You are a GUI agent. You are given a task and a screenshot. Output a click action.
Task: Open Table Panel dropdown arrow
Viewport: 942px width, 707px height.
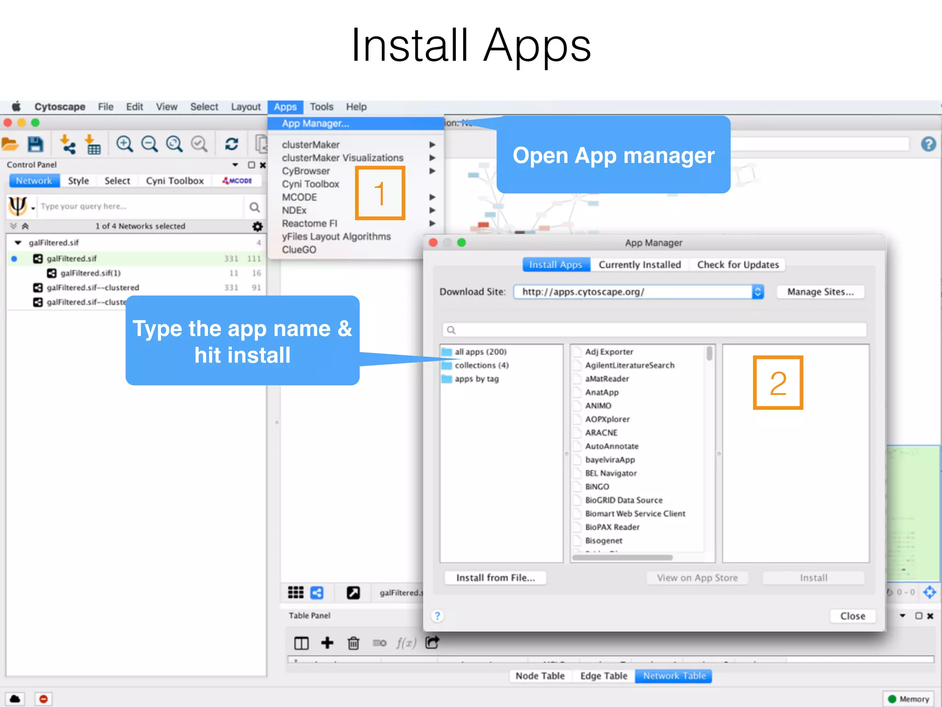click(902, 616)
